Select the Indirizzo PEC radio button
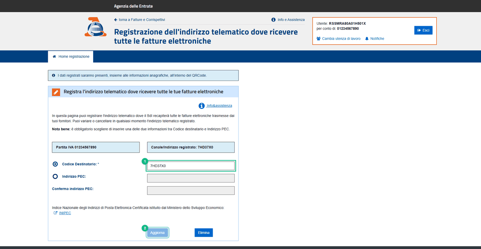Image resolution: width=481 pixels, height=249 pixels. coord(55,177)
